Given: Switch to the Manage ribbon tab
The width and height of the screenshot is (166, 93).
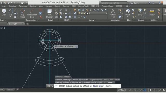Looking at the screenshot, I should tap(49, 6).
